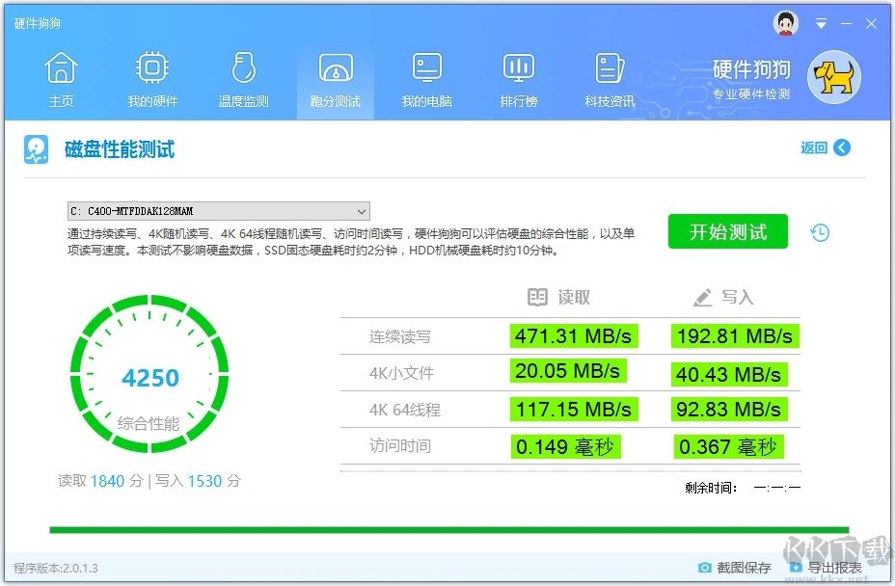Click the 磁盘性能测试 disk icon
This screenshot has width=895, height=586.
click(37, 149)
